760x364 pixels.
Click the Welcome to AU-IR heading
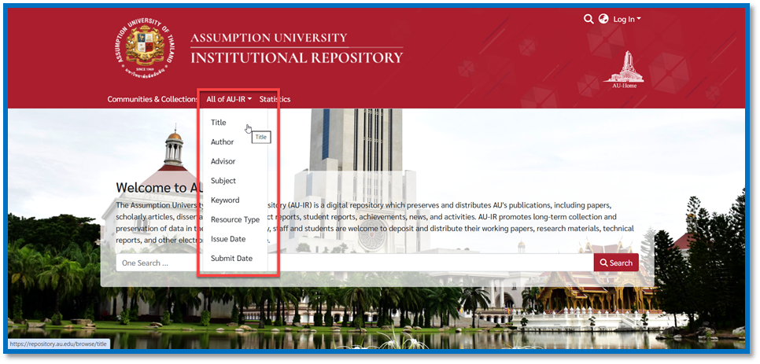pos(158,187)
